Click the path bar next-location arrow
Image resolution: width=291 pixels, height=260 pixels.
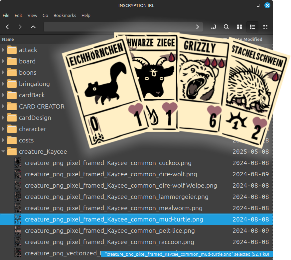point(198,27)
